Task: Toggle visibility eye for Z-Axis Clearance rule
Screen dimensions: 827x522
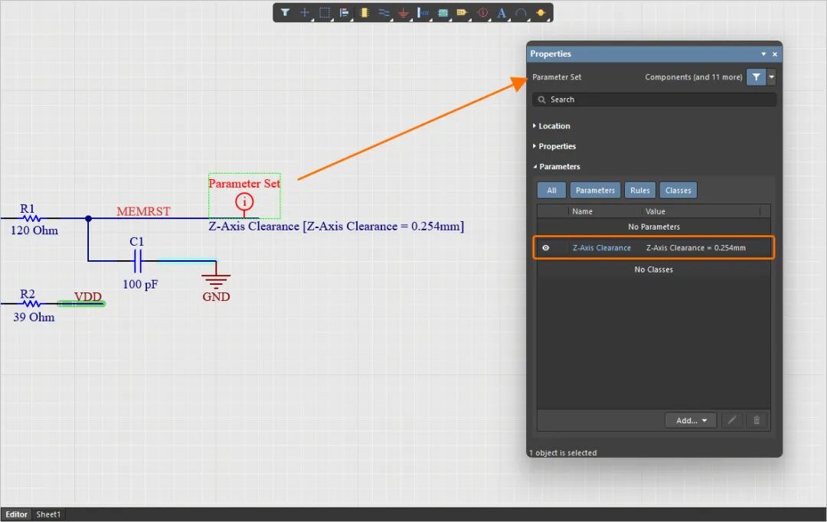Action: 546,248
